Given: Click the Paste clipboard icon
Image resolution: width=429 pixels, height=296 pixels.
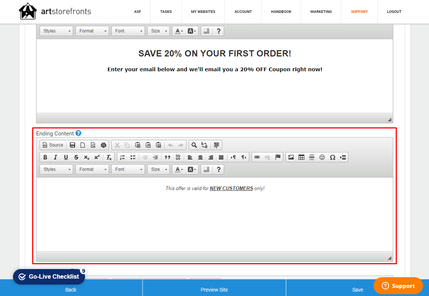Looking at the screenshot, I should pyautogui.click(x=138, y=145).
